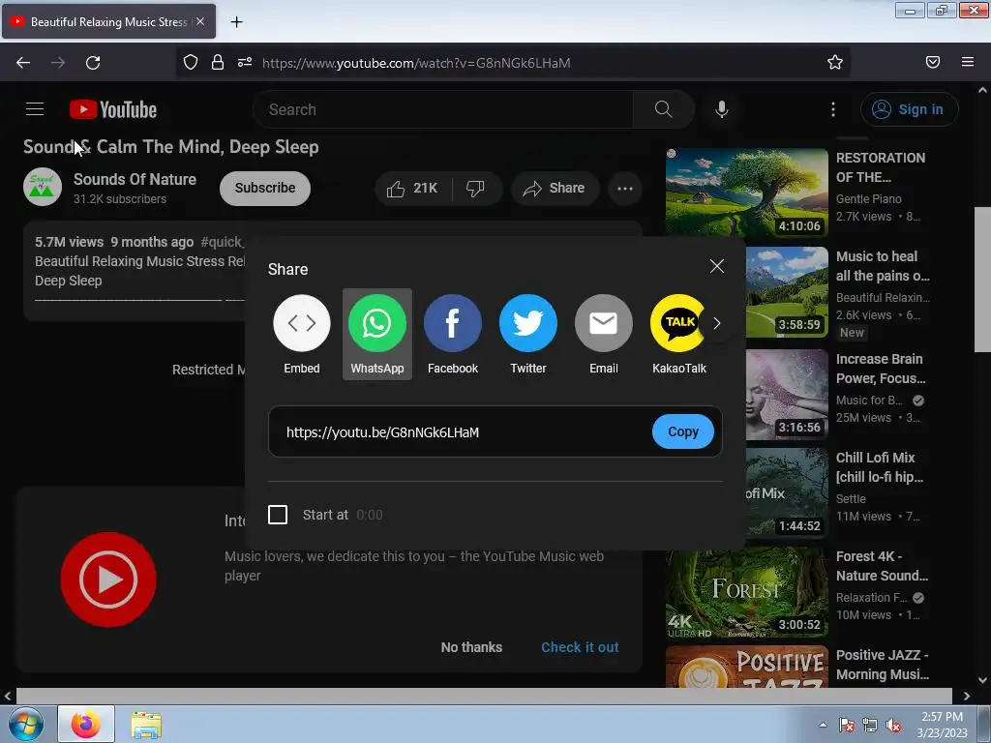Open the Firefox application menu
Image resolution: width=991 pixels, height=743 pixels.
(x=968, y=62)
